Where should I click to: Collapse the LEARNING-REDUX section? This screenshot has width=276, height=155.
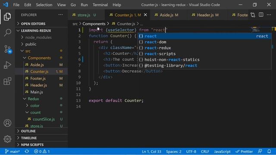point(41,31)
